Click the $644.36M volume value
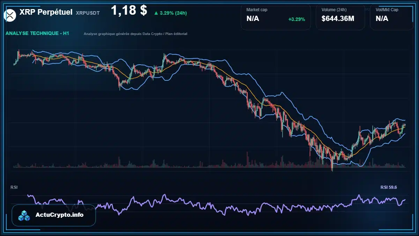 (x=338, y=19)
